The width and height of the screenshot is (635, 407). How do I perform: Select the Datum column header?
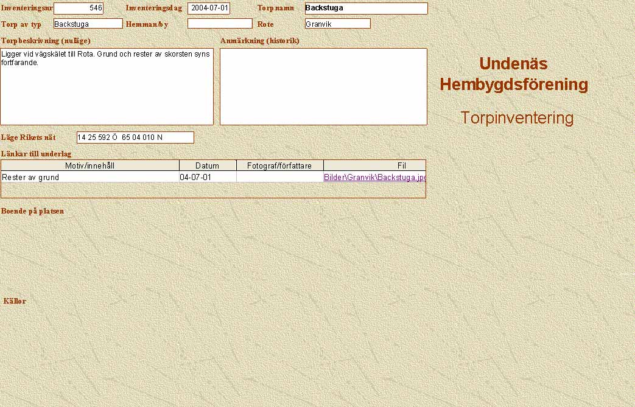(x=208, y=165)
